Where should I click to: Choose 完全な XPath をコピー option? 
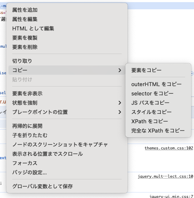pyautogui.click(x=158, y=131)
